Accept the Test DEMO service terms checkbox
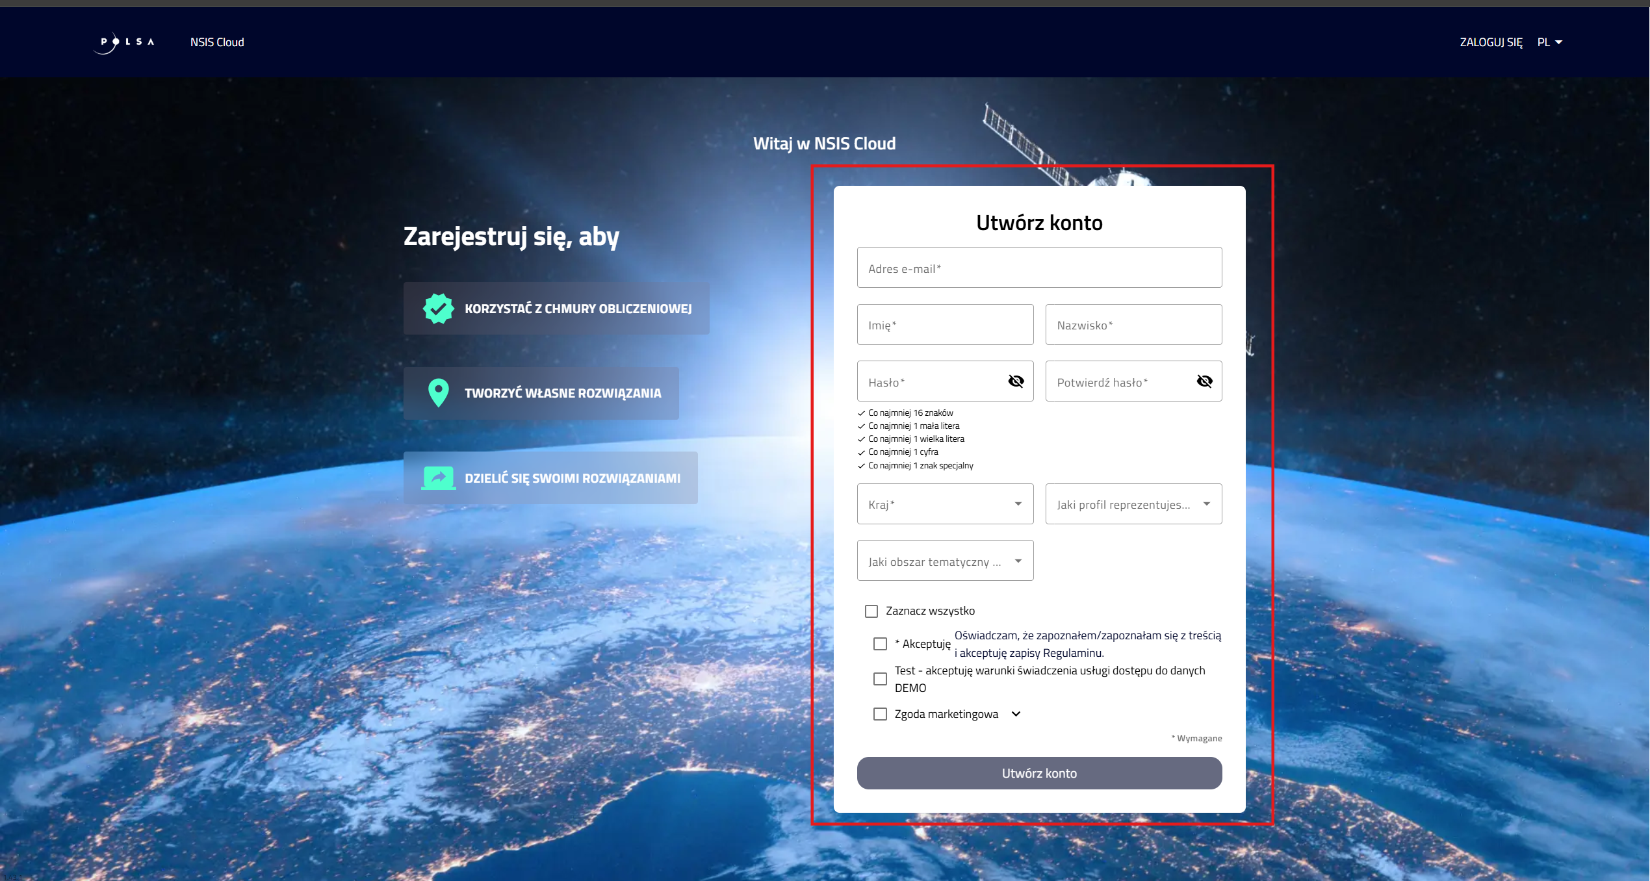 coord(881,678)
